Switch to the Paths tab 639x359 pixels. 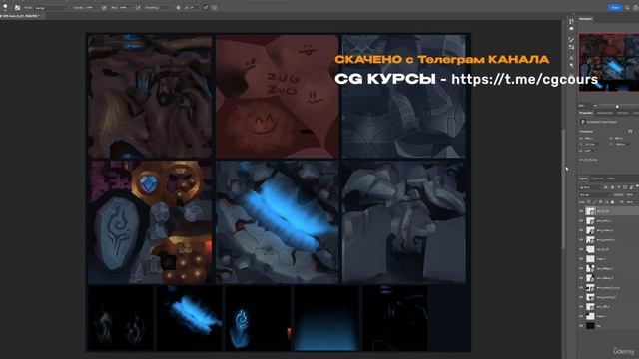611,179
